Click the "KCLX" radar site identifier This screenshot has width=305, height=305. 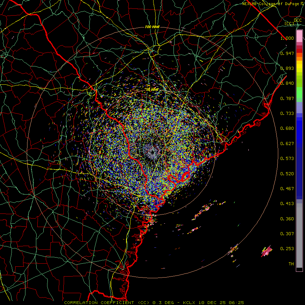click(x=190, y=303)
